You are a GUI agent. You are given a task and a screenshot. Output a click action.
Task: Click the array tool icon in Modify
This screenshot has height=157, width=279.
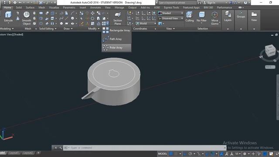pyautogui.click(x=104, y=24)
